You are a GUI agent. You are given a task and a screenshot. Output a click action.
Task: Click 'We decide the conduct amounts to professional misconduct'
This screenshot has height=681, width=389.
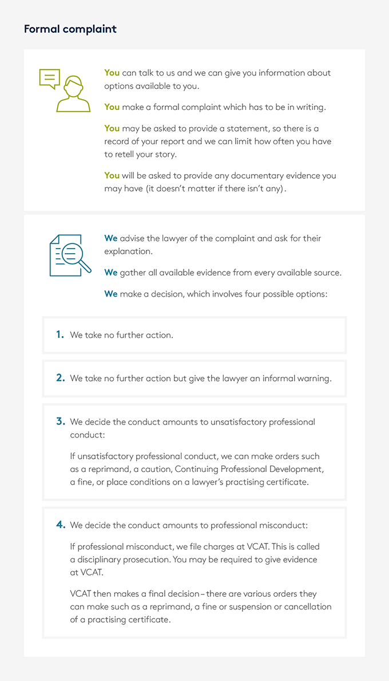click(189, 525)
